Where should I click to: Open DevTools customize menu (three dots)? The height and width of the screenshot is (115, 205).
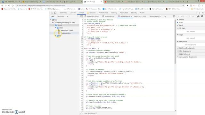point(199,13)
